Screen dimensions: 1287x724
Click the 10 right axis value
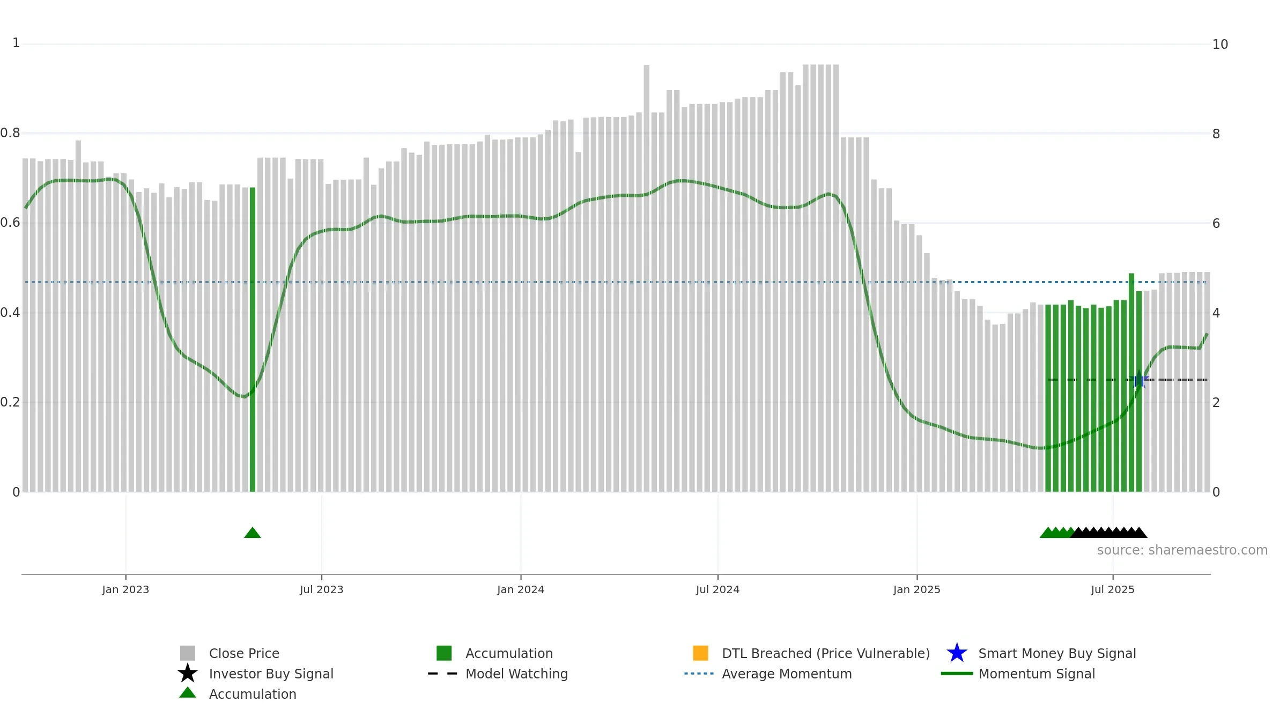click(1220, 45)
